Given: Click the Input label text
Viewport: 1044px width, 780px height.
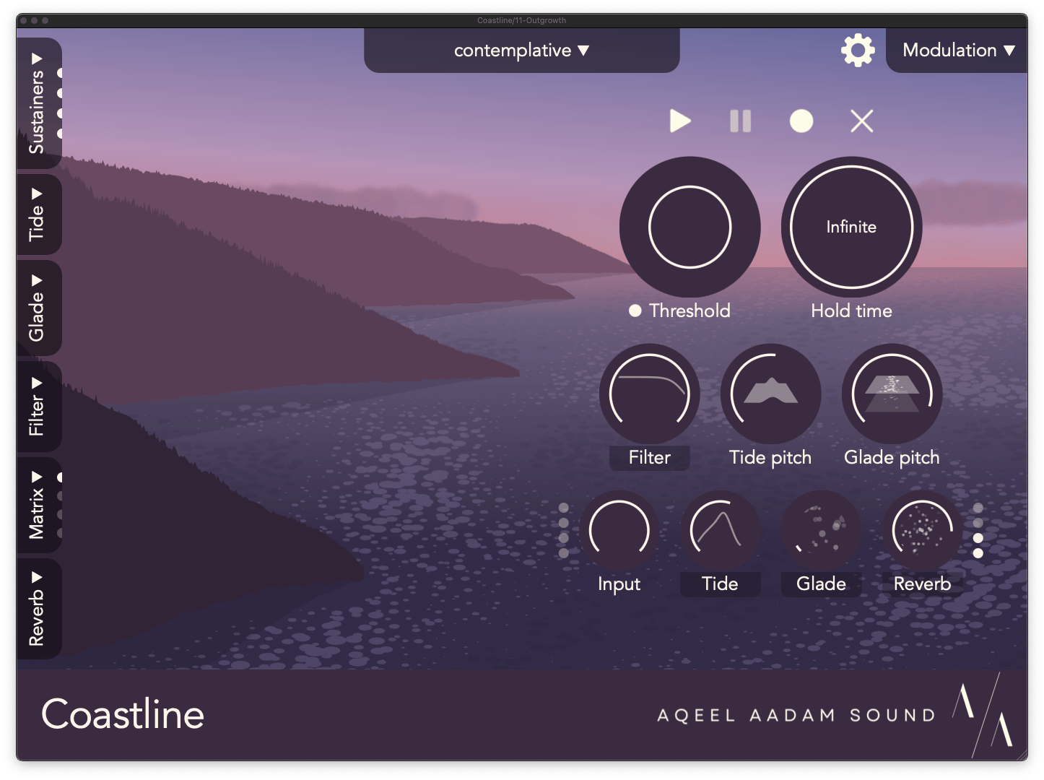Looking at the screenshot, I should tap(619, 584).
